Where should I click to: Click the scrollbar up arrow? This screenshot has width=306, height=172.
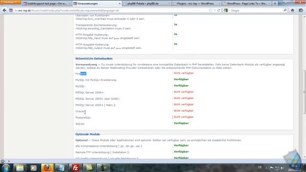click(304, 17)
